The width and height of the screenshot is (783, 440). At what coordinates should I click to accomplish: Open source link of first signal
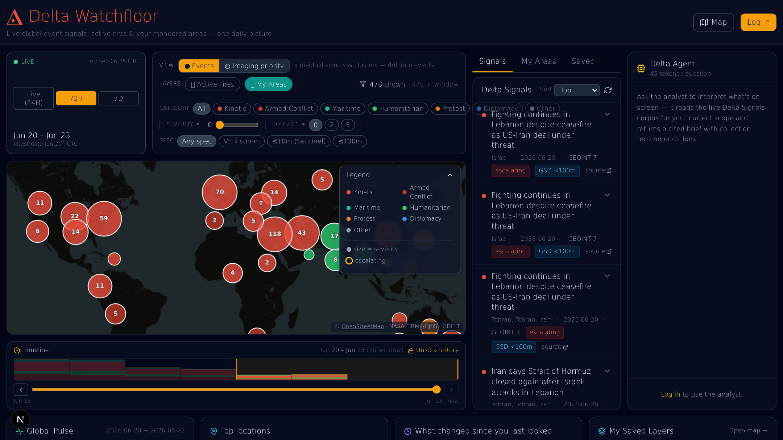coord(598,171)
